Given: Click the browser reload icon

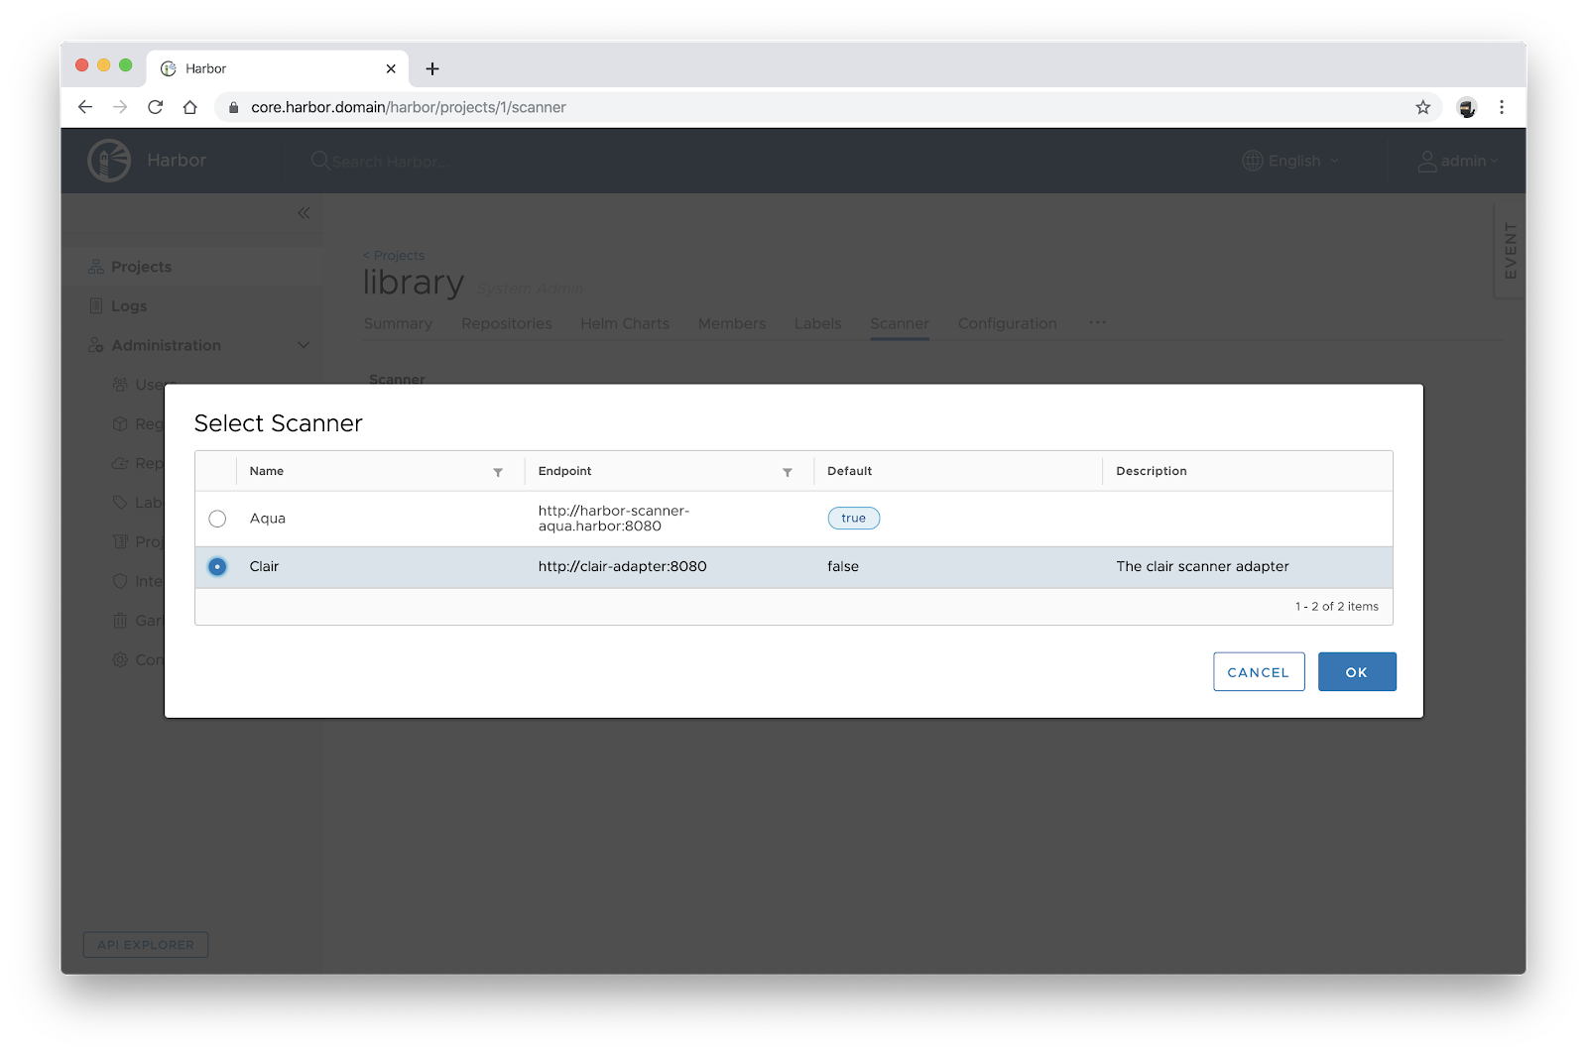Looking at the screenshot, I should pos(155,107).
